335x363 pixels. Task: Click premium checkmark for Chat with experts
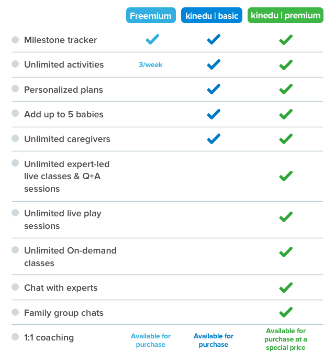(285, 288)
